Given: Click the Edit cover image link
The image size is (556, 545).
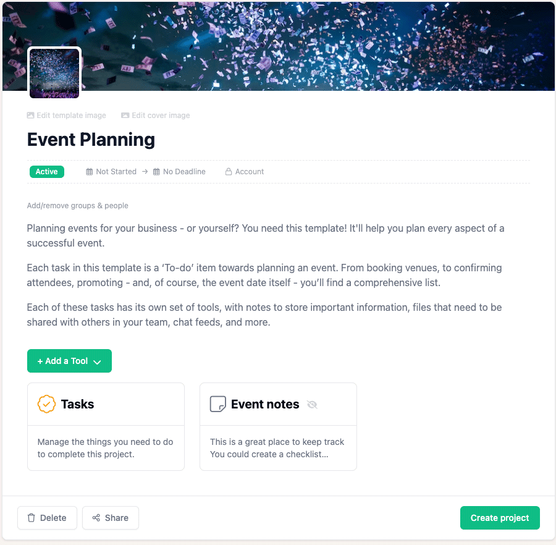Looking at the screenshot, I should [161, 115].
